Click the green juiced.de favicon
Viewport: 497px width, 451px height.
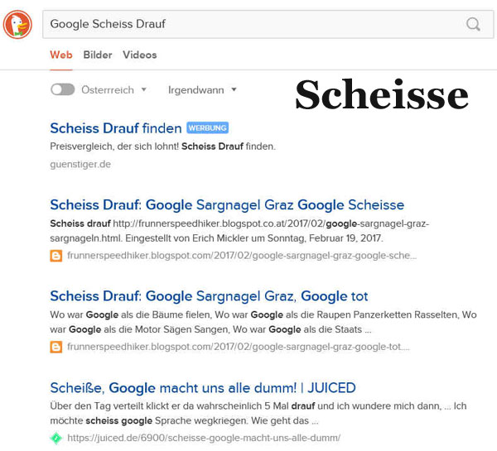[56, 438]
